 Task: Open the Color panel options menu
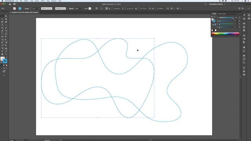240,14
